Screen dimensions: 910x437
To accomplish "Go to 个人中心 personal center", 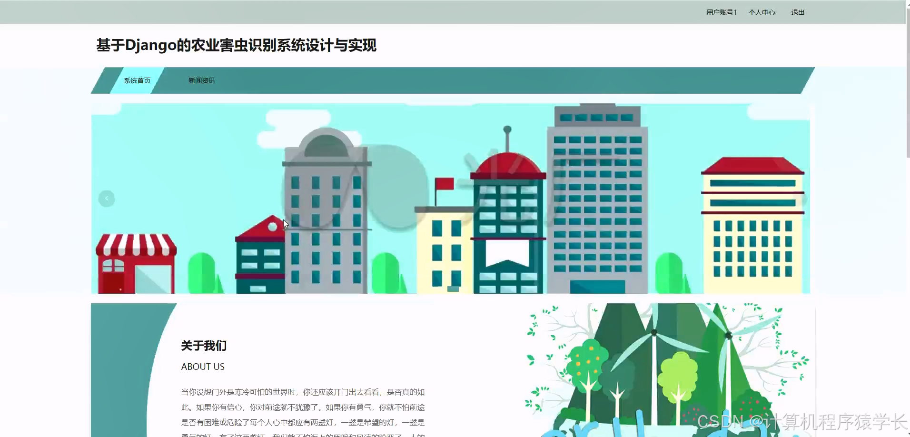I will pyautogui.click(x=762, y=12).
